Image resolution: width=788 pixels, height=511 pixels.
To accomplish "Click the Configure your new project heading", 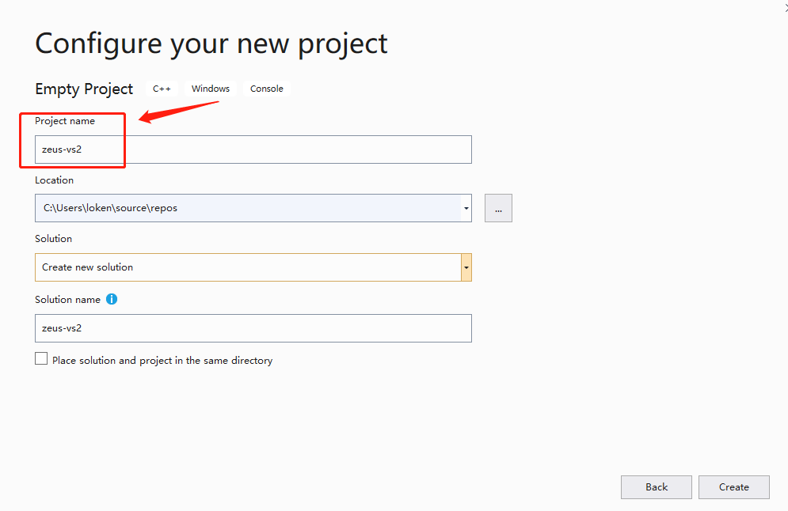I will coord(211,43).
